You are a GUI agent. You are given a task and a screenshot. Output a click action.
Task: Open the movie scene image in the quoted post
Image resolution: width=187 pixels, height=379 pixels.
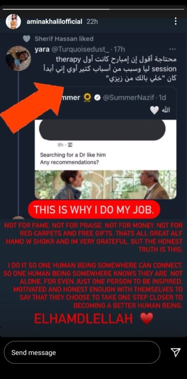106,185
